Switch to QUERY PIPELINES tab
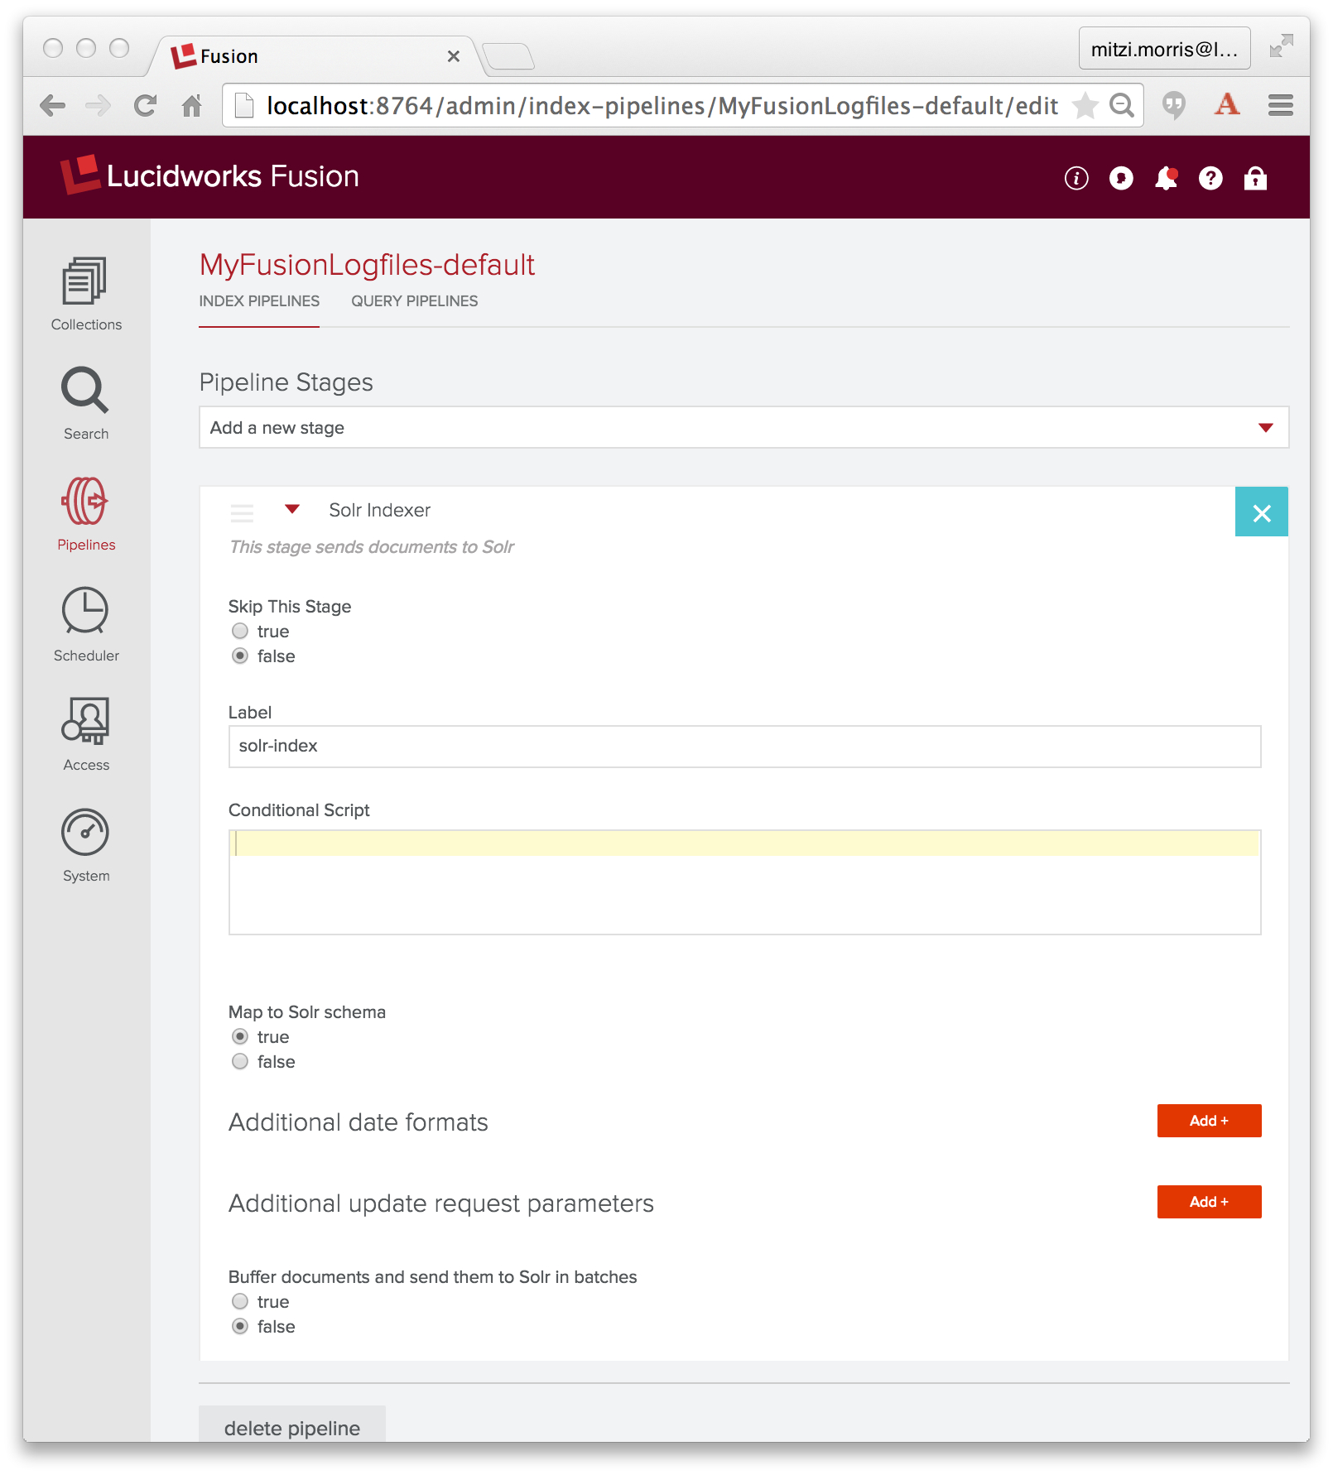Screen dimensions: 1333x1475 (415, 301)
